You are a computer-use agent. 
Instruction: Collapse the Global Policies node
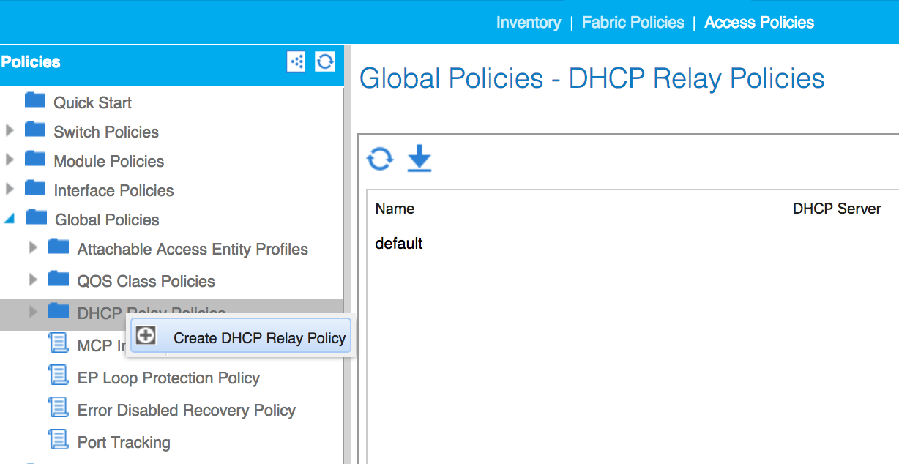(10, 219)
